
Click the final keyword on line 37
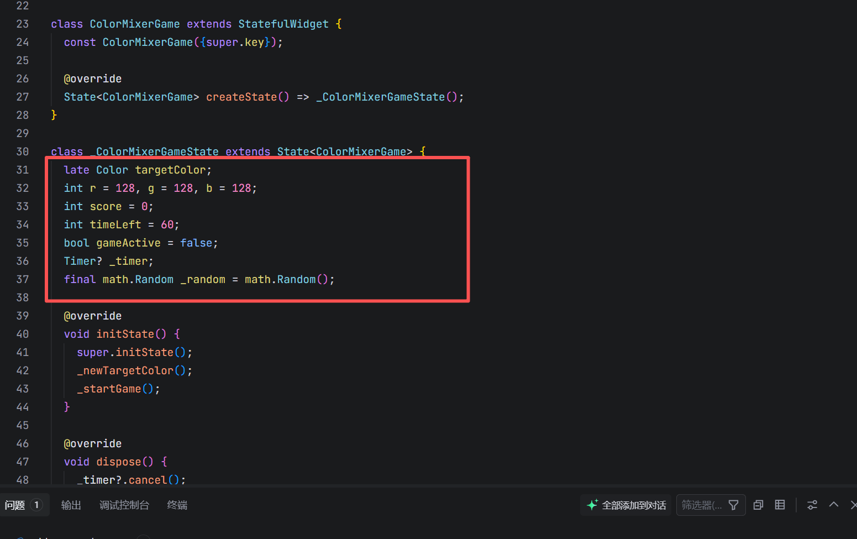[x=80, y=280]
